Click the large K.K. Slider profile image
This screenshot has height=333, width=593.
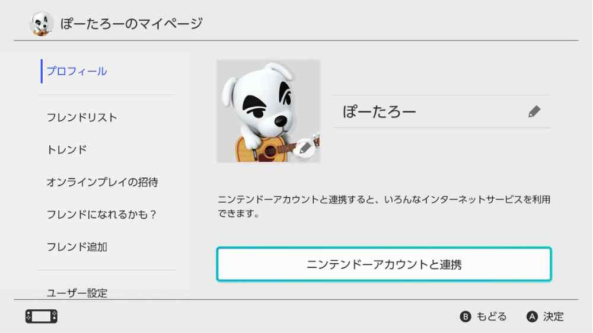(268, 111)
